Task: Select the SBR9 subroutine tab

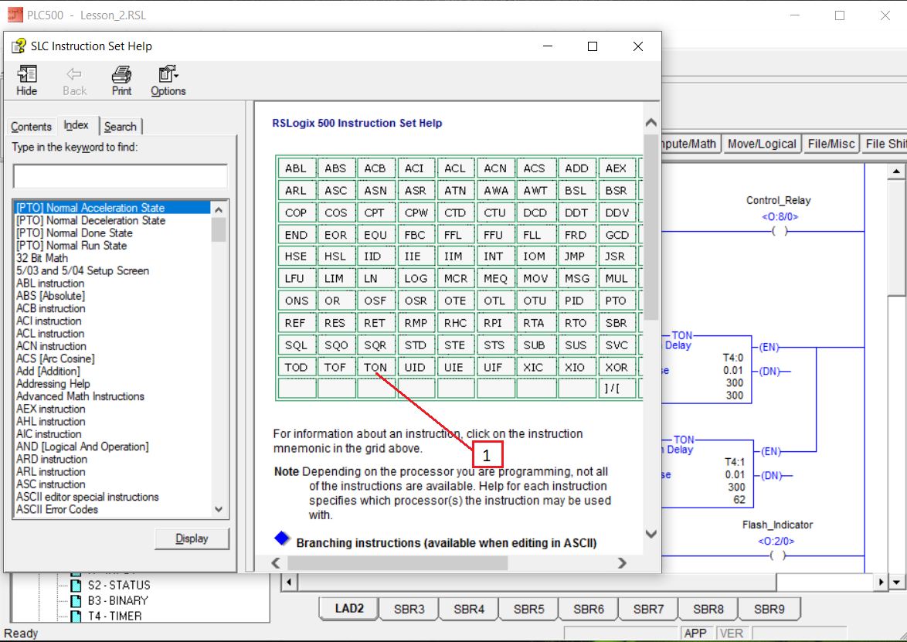Action: point(769,609)
